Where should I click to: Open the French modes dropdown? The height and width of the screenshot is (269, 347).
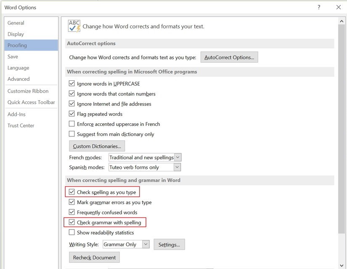(x=177, y=157)
